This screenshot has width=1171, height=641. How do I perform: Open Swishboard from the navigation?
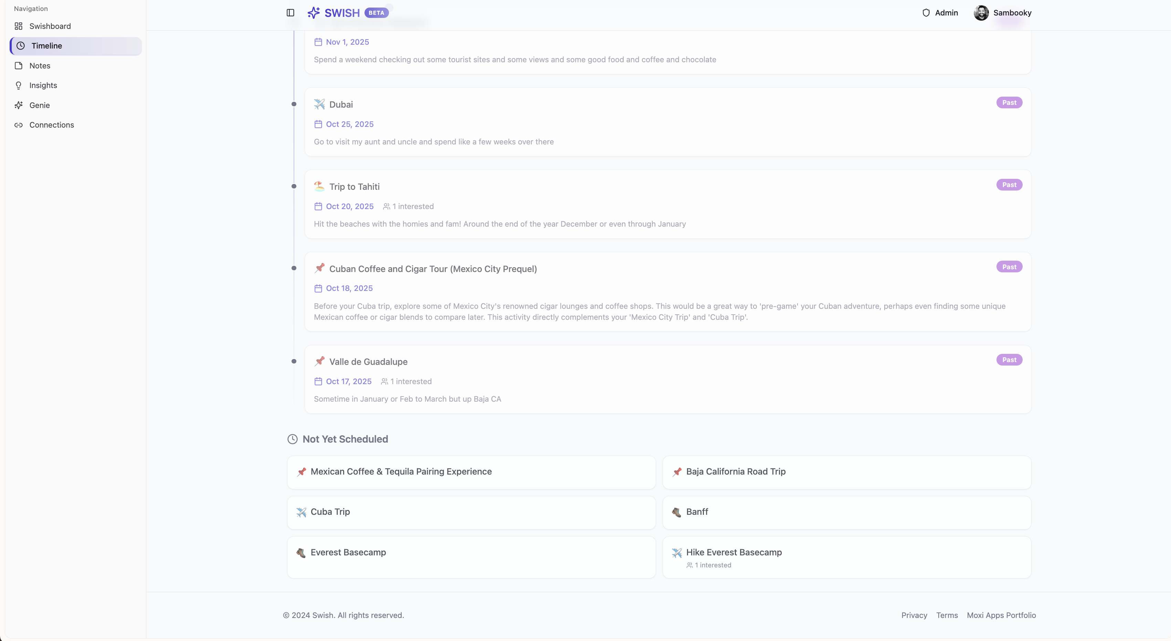click(x=50, y=26)
